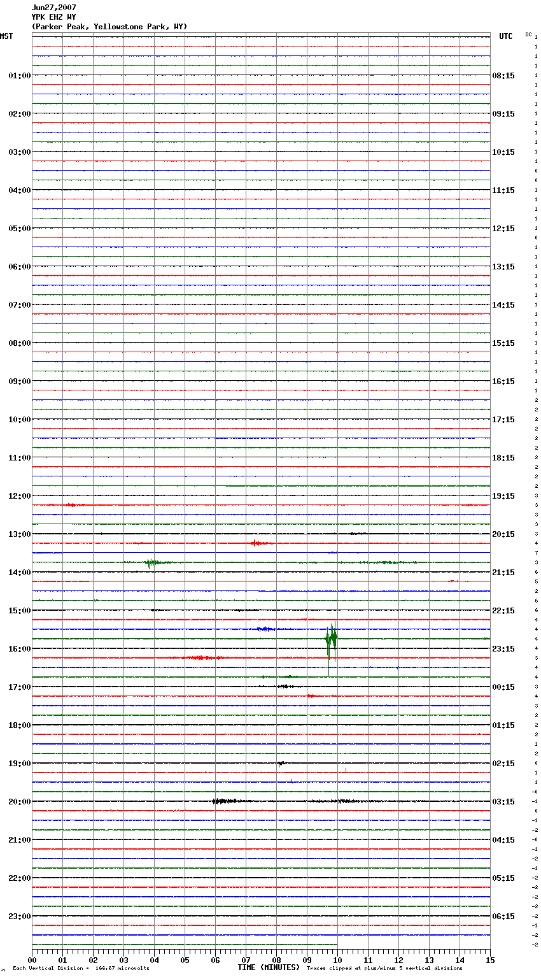
Task: Click the 10:15 UTC time label
Action: coord(503,152)
